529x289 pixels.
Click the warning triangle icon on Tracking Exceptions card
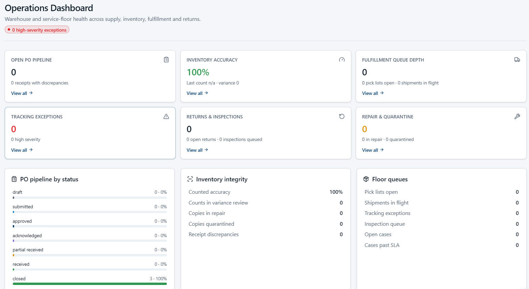pos(166,116)
